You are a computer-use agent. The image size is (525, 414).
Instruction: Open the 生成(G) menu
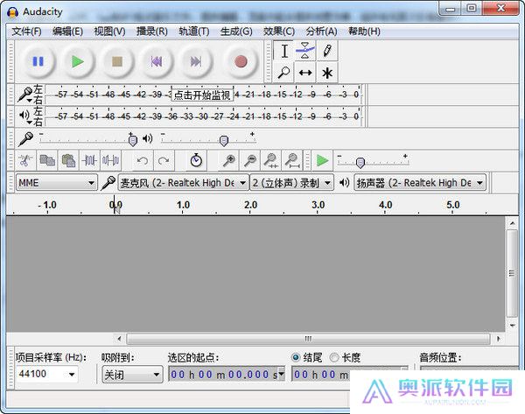click(236, 32)
